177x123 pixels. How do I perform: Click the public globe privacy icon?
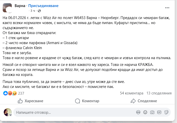pos(39,11)
